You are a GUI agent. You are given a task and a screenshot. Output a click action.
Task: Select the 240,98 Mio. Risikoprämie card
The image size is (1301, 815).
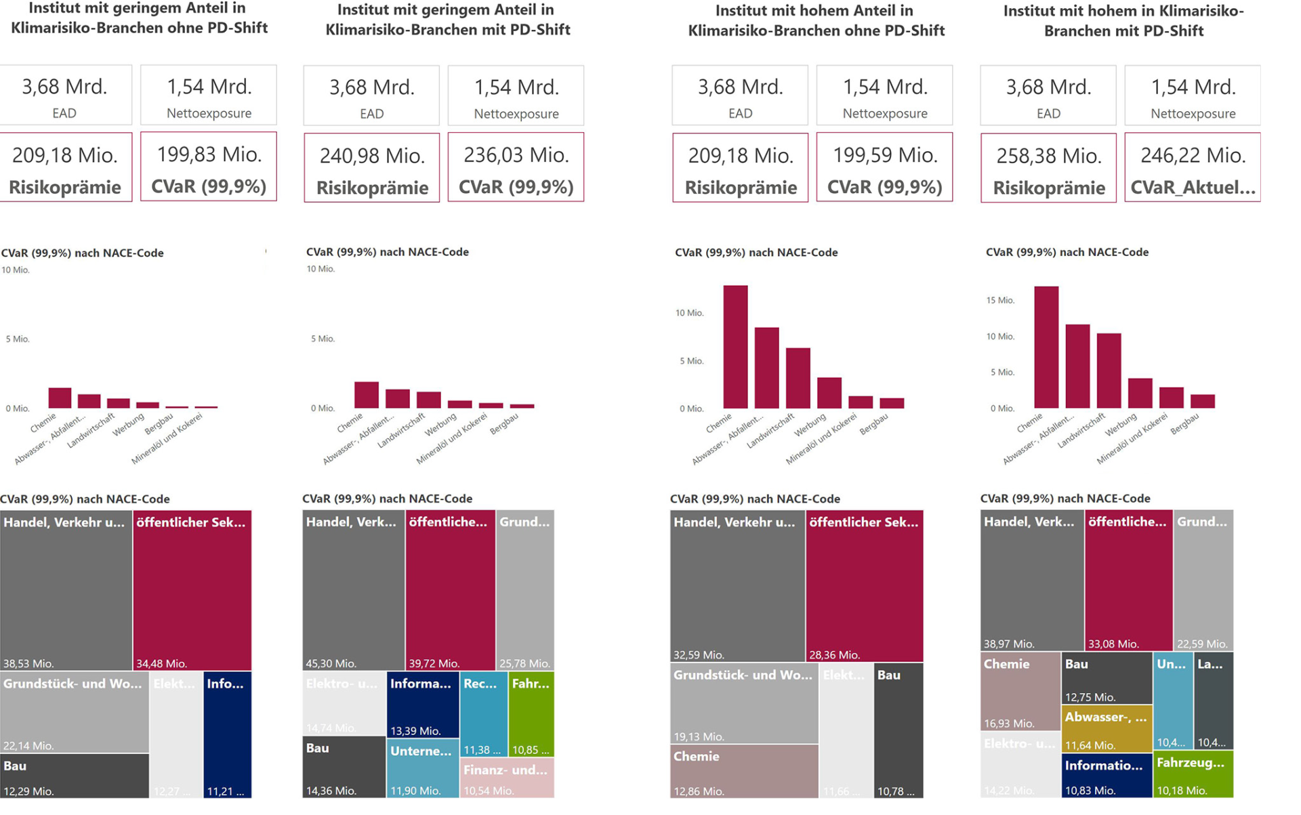372,168
